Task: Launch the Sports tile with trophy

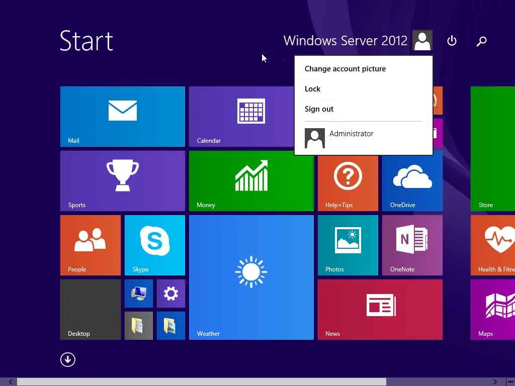Action: point(123,181)
